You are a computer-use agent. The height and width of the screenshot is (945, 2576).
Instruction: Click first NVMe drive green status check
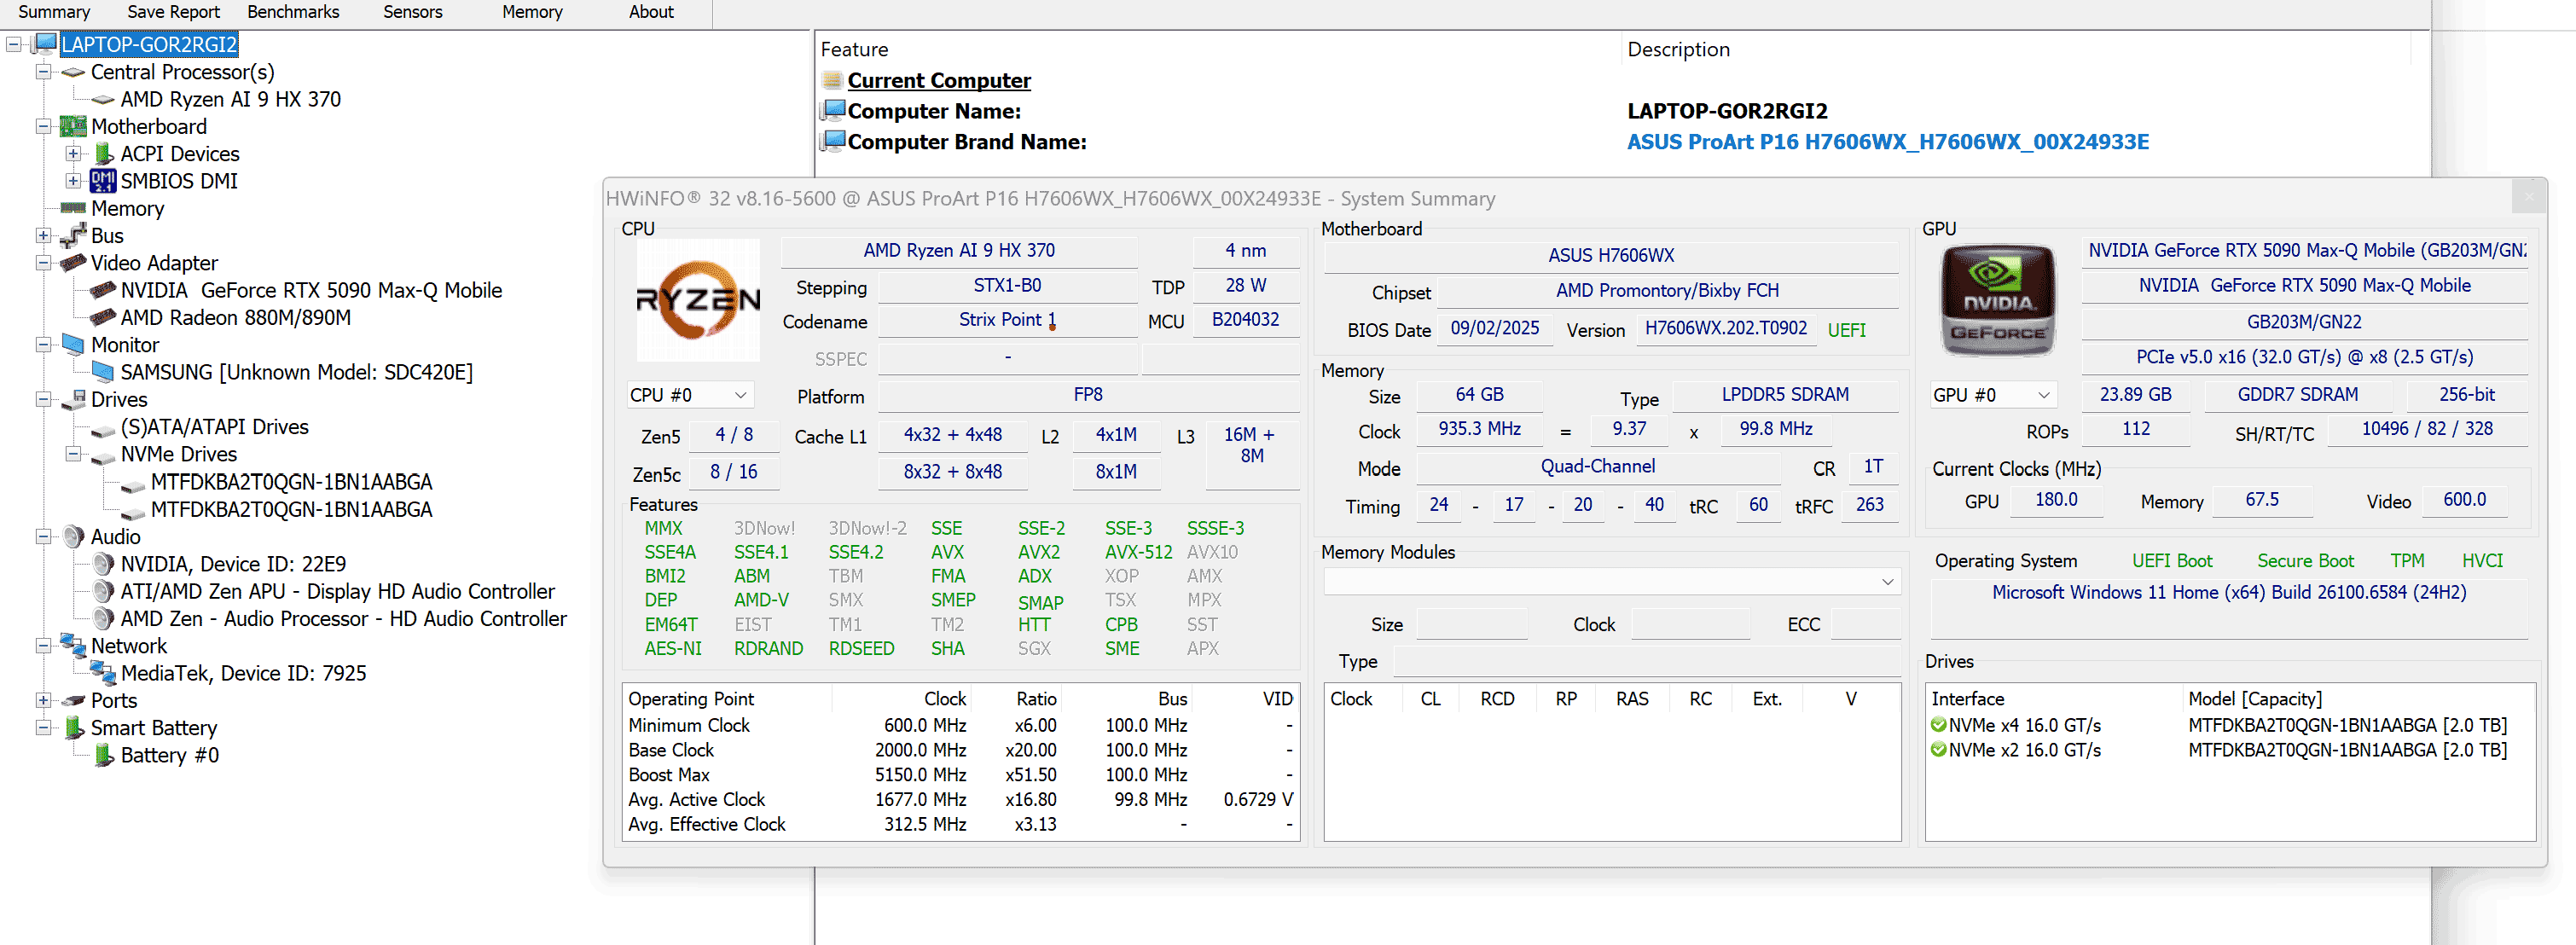pyautogui.click(x=1938, y=725)
